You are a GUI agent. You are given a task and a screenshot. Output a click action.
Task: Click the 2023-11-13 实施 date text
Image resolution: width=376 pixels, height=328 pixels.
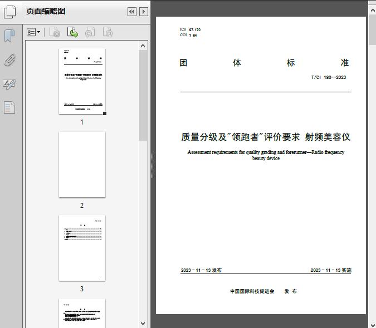[331, 270]
